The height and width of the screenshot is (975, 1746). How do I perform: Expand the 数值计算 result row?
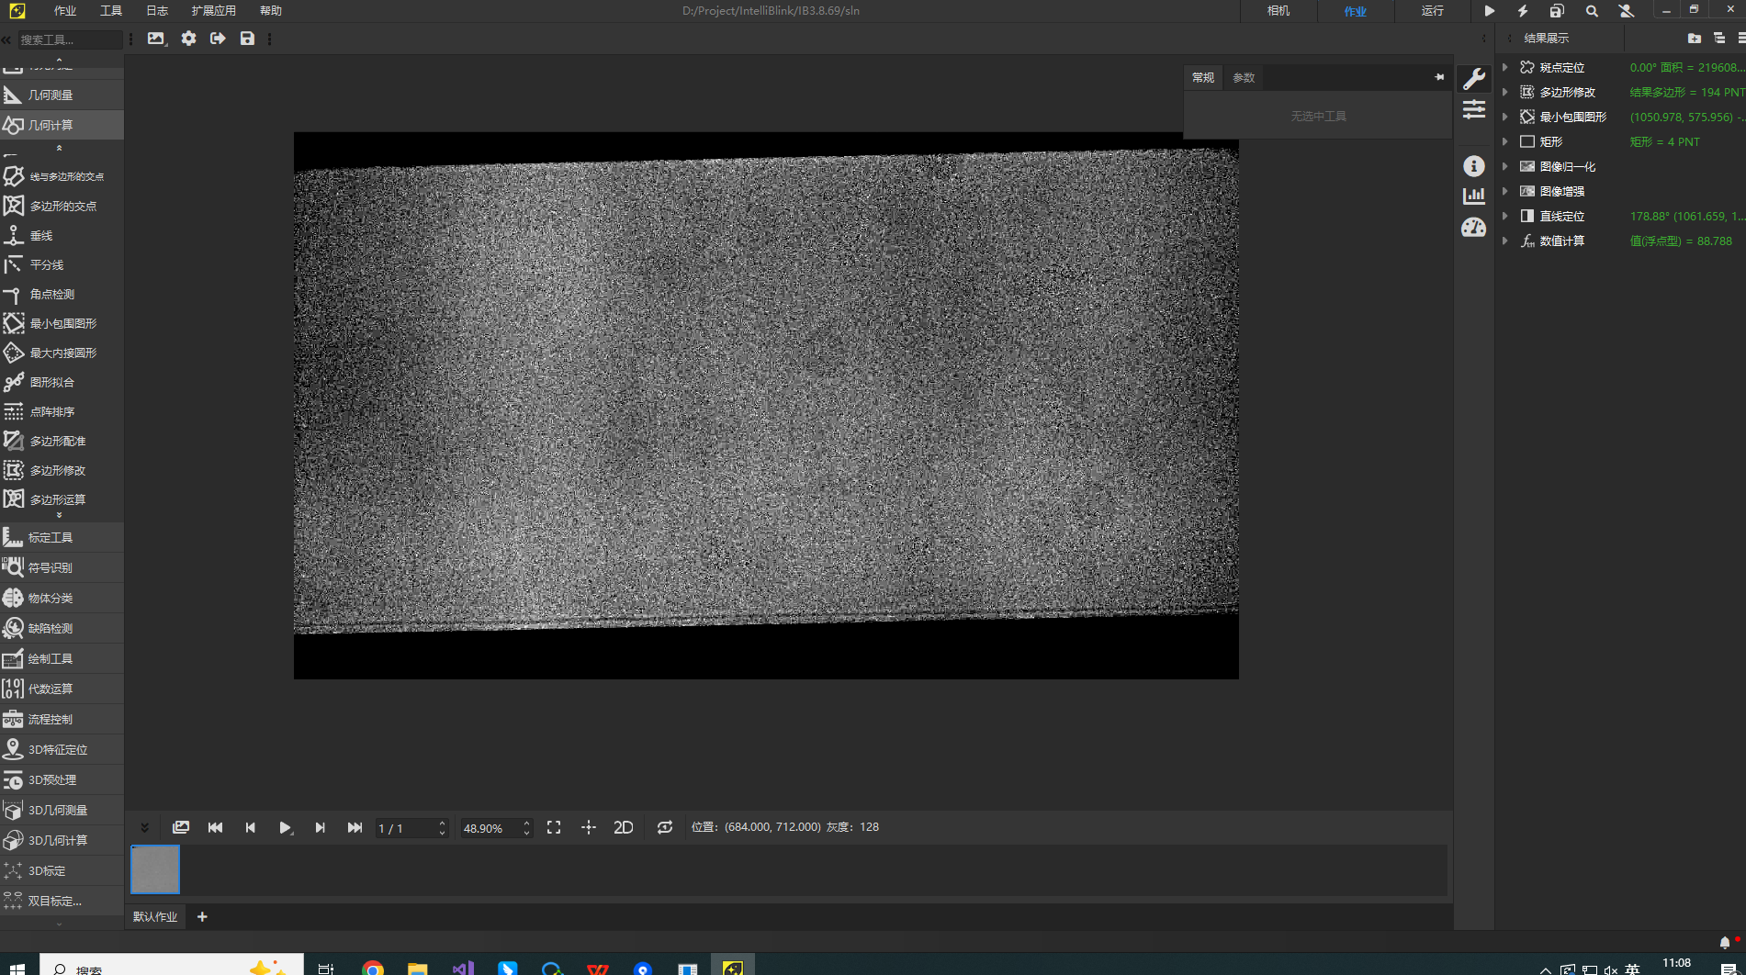coord(1504,241)
